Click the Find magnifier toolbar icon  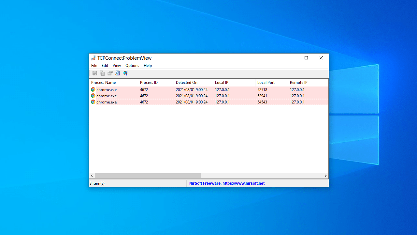[117, 73]
